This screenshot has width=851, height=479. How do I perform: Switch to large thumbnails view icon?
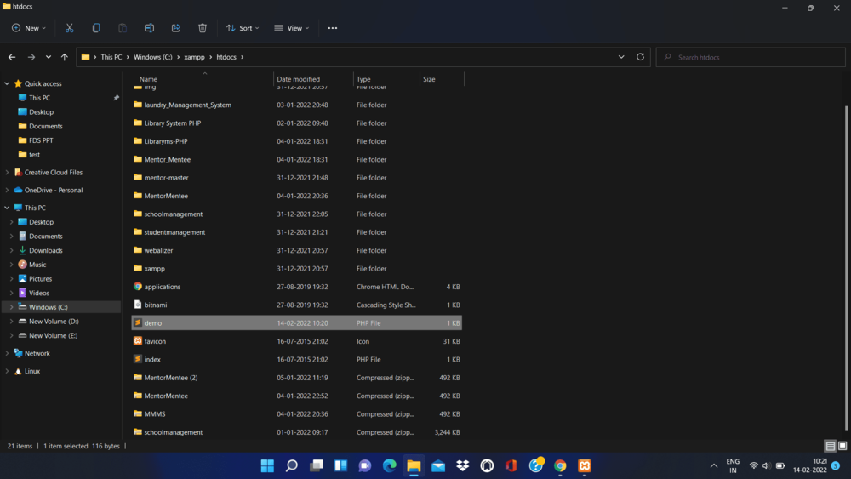(x=842, y=446)
